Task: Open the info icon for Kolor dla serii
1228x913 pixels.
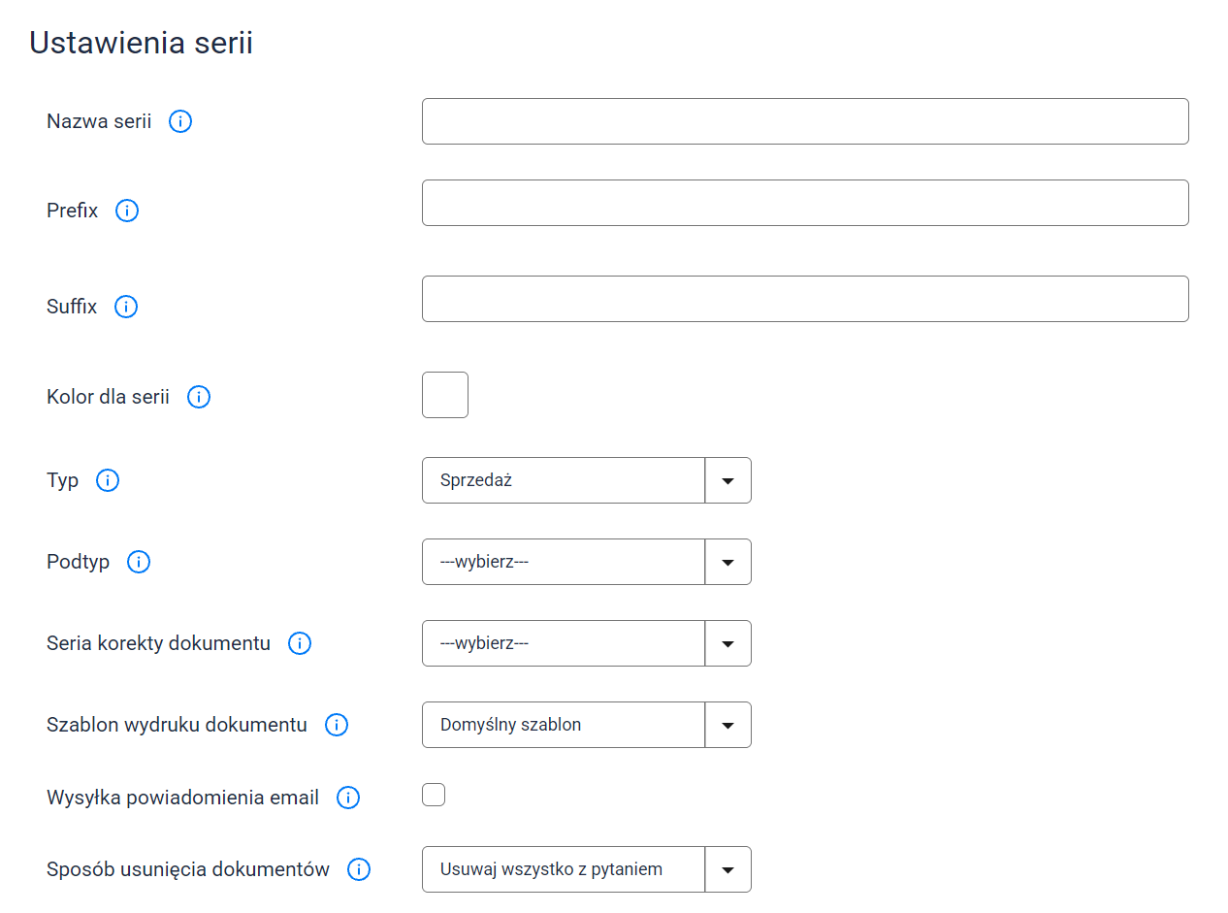Action: [x=199, y=397]
